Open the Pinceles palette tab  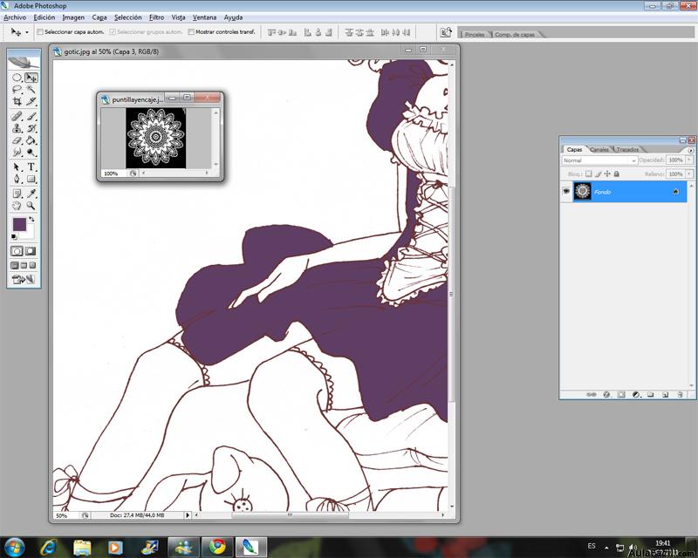pyautogui.click(x=475, y=34)
